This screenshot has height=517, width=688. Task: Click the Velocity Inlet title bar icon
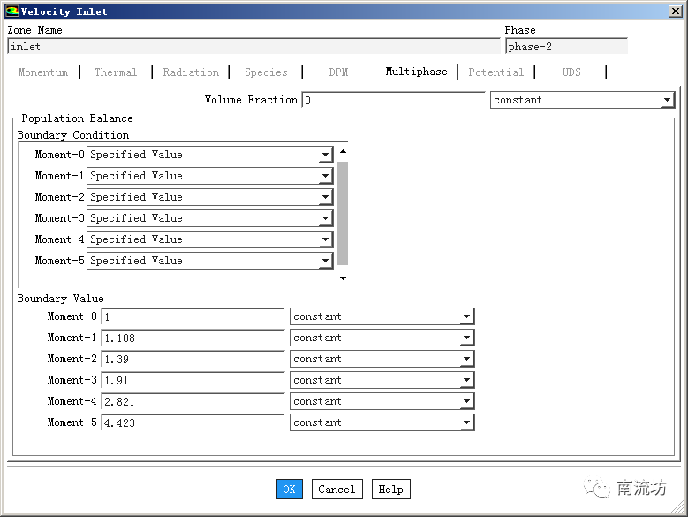coord(11,11)
